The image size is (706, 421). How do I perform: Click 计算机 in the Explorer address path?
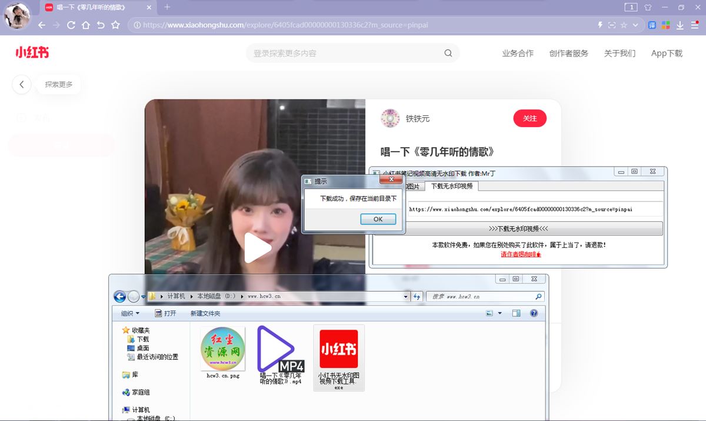(x=176, y=296)
